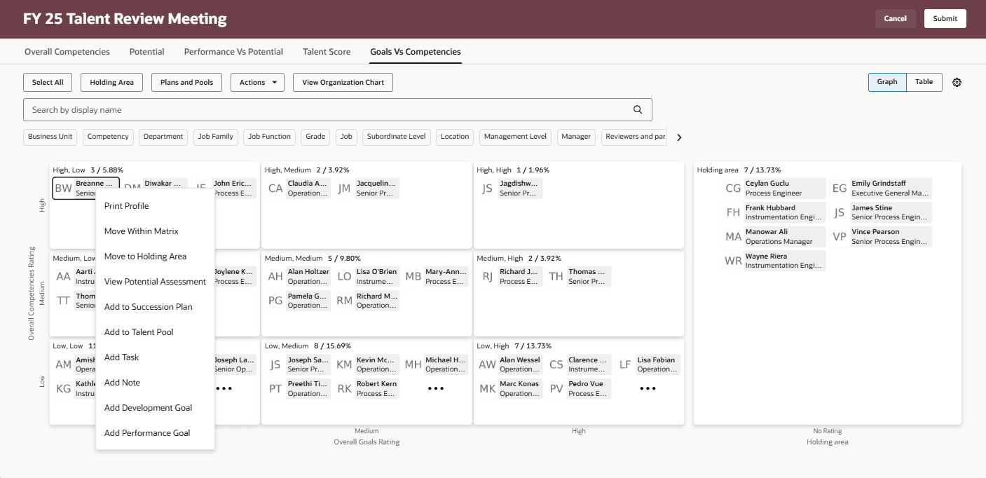Select Goals Vs Competencies tab

click(x=416, y=52)
